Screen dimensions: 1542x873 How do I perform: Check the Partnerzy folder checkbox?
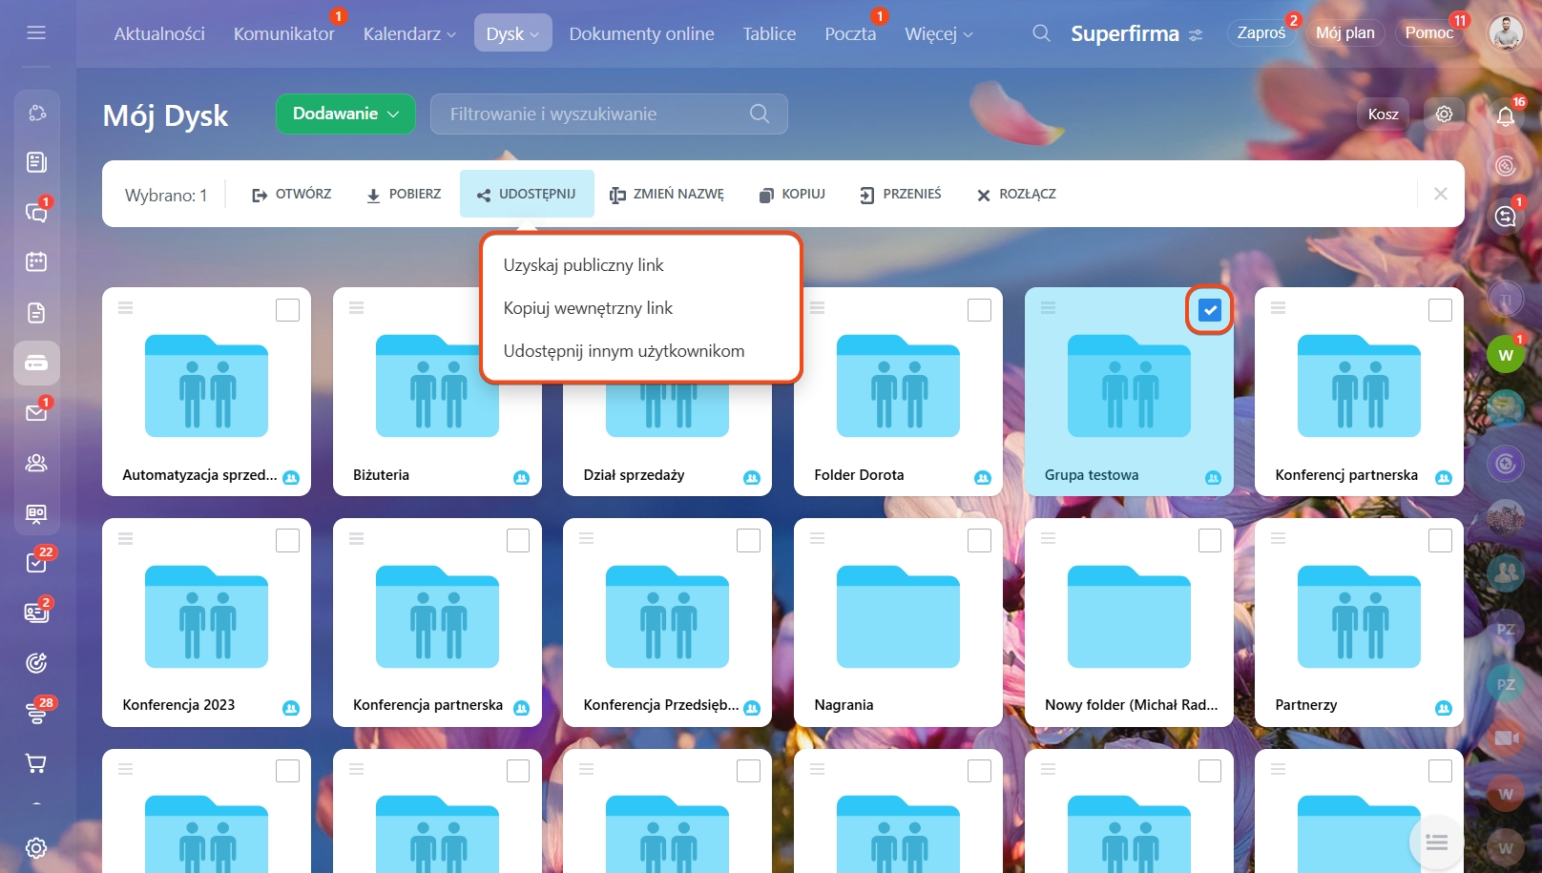(x=1440, y=540)
